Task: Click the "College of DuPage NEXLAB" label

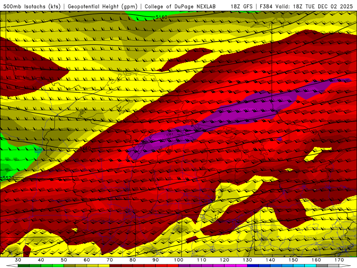Action: pyautogui.click(x=180, y=7)
